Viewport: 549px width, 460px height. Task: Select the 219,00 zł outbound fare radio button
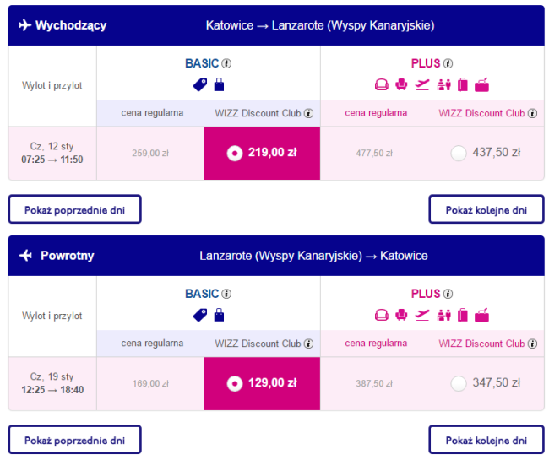[x=235, y=153]
